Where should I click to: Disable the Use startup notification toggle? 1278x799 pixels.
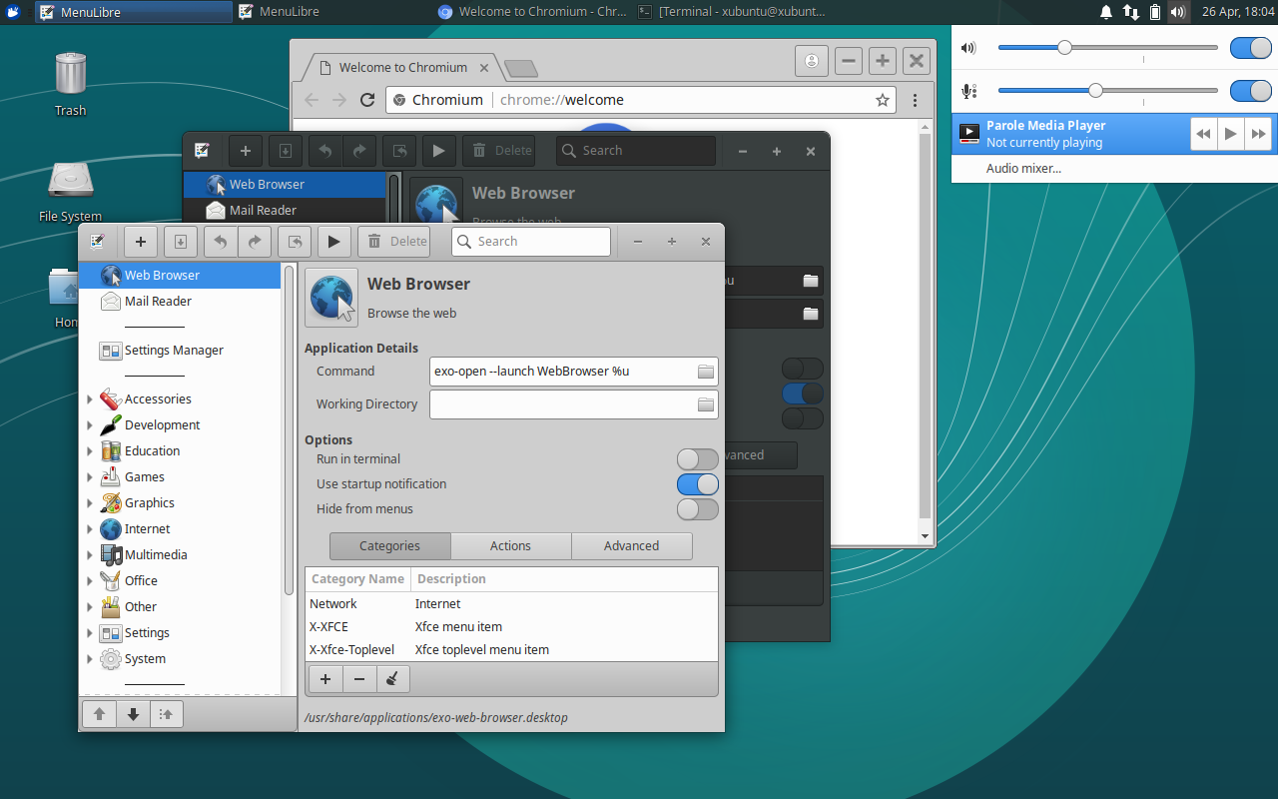coord(697,483)
